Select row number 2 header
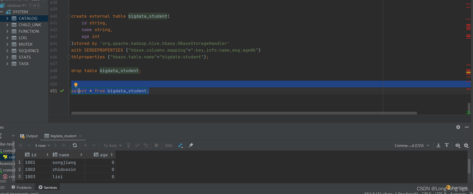This screenshot has width=473, height=194. [19, 169]
